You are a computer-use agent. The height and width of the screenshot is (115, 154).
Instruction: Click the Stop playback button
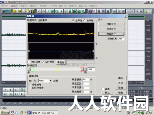[5, 90]
